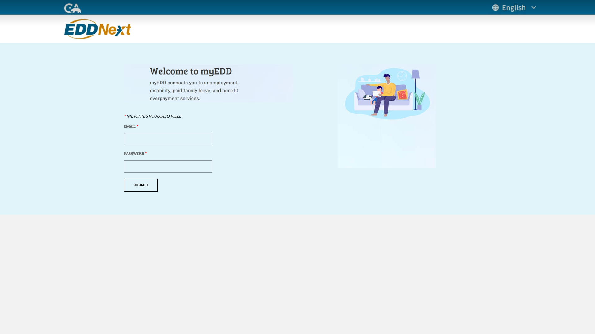Open the English language dropdown
595x334 pixels.
[x=513, y=7]
